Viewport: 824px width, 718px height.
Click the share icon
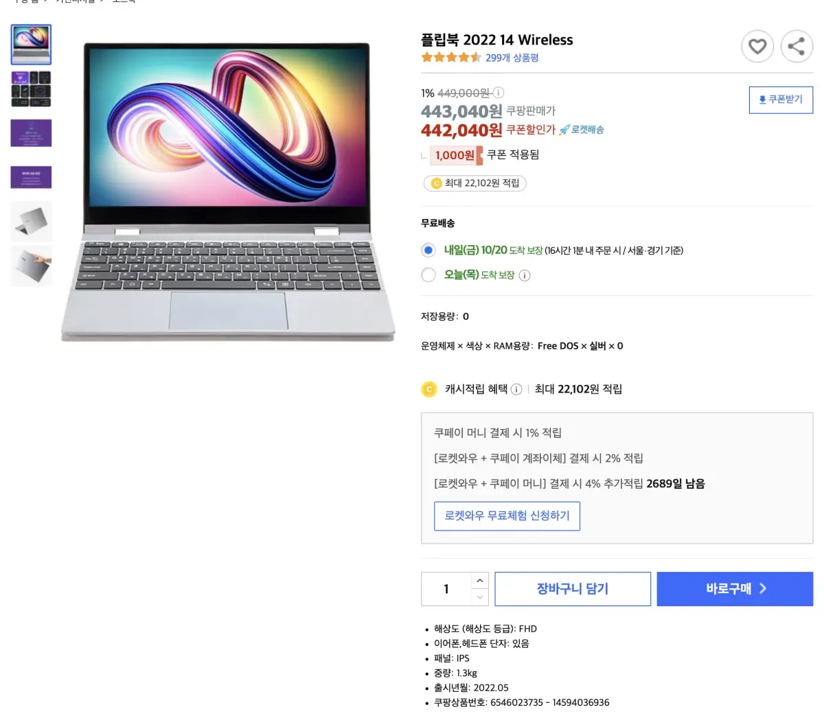pos(797,47)
